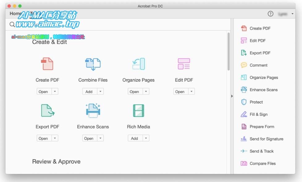Click the Create PDF tool icon in main panel
This screenshot has height=182, width=302.
pos(47,64)
